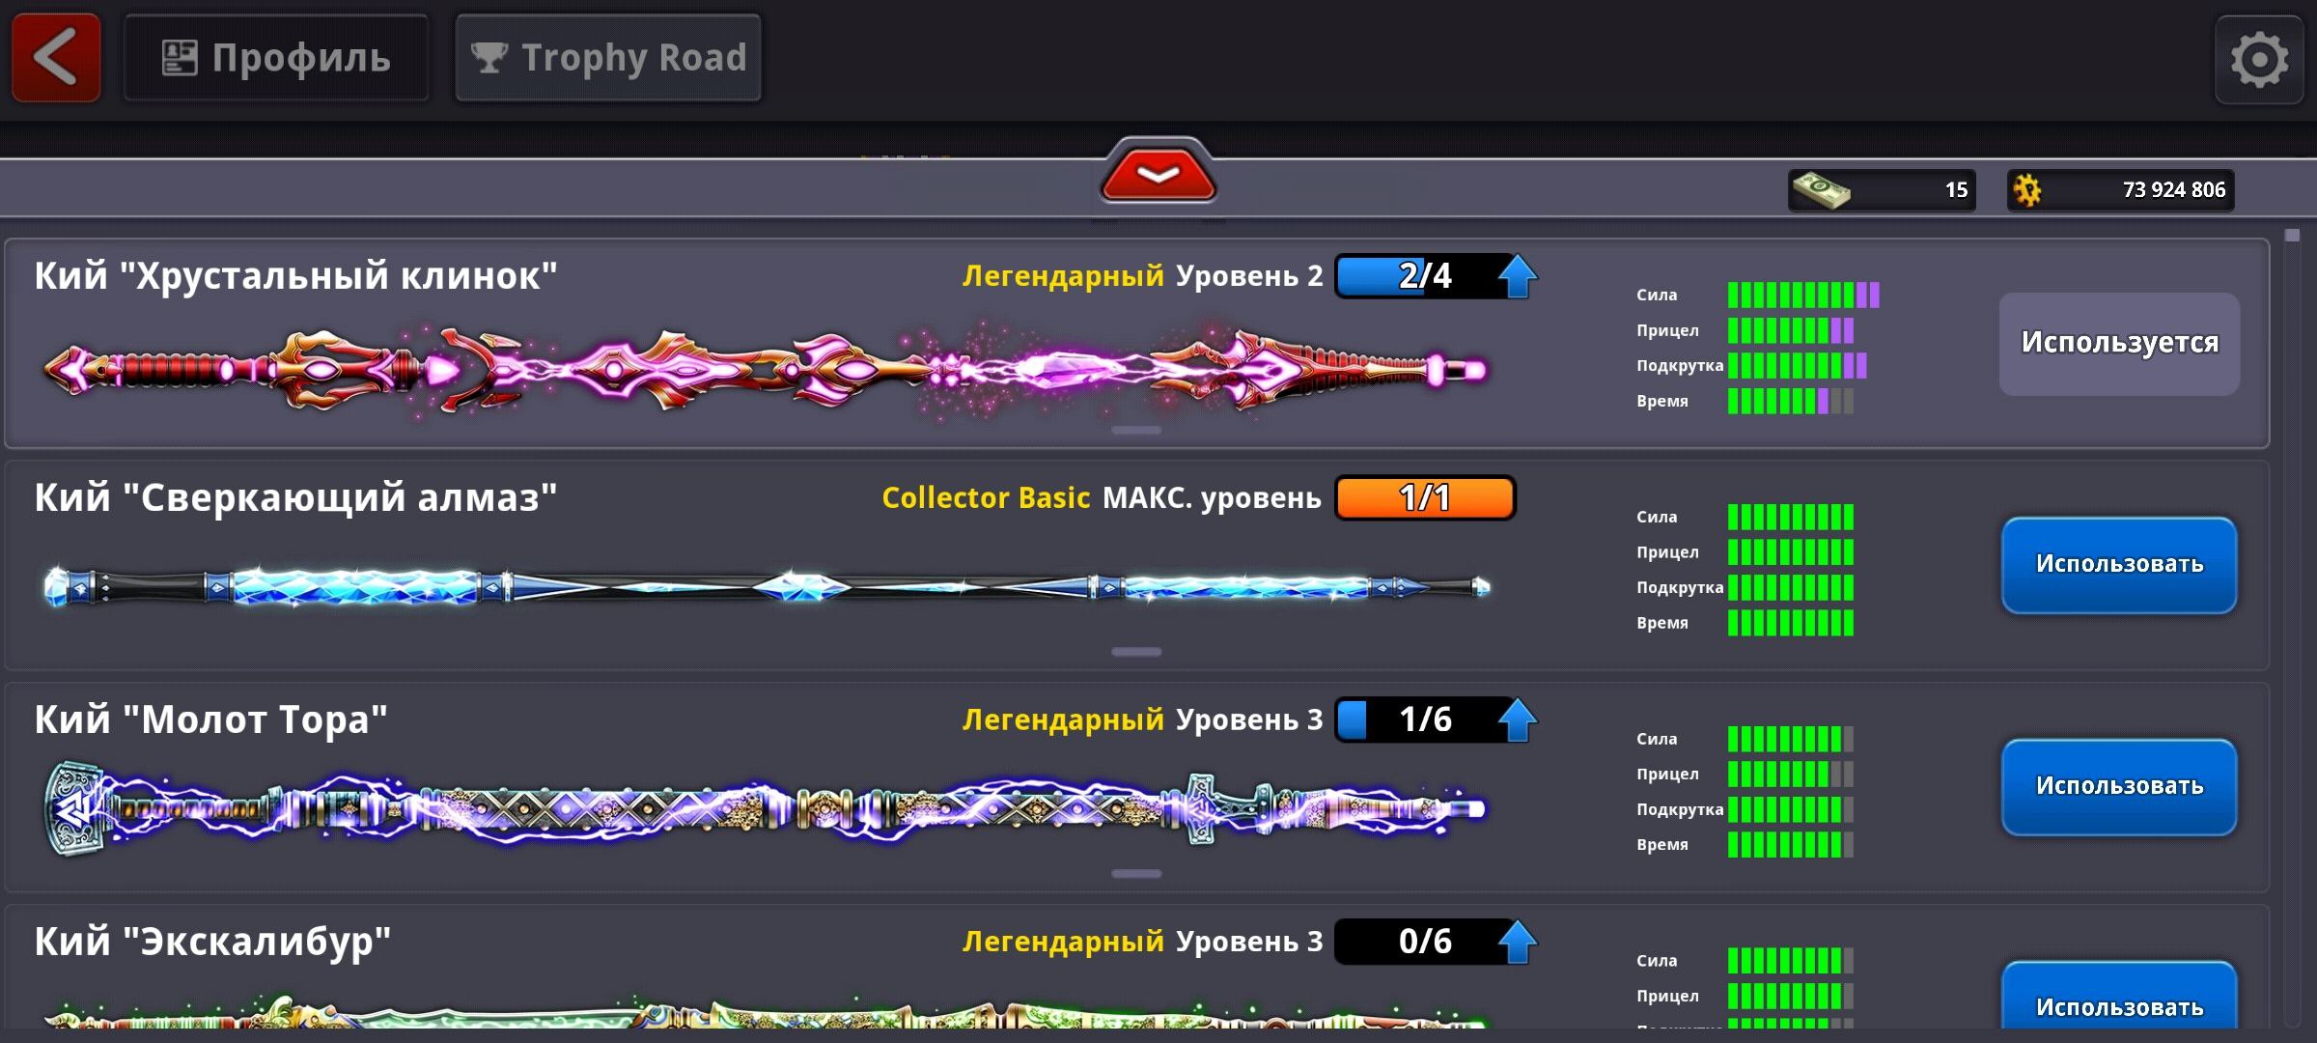The image size is (2317, 1043).
Task: Click the title Кий "Сверкающий алмаз"
Action: pyautogui.click(x=295, y=498)
